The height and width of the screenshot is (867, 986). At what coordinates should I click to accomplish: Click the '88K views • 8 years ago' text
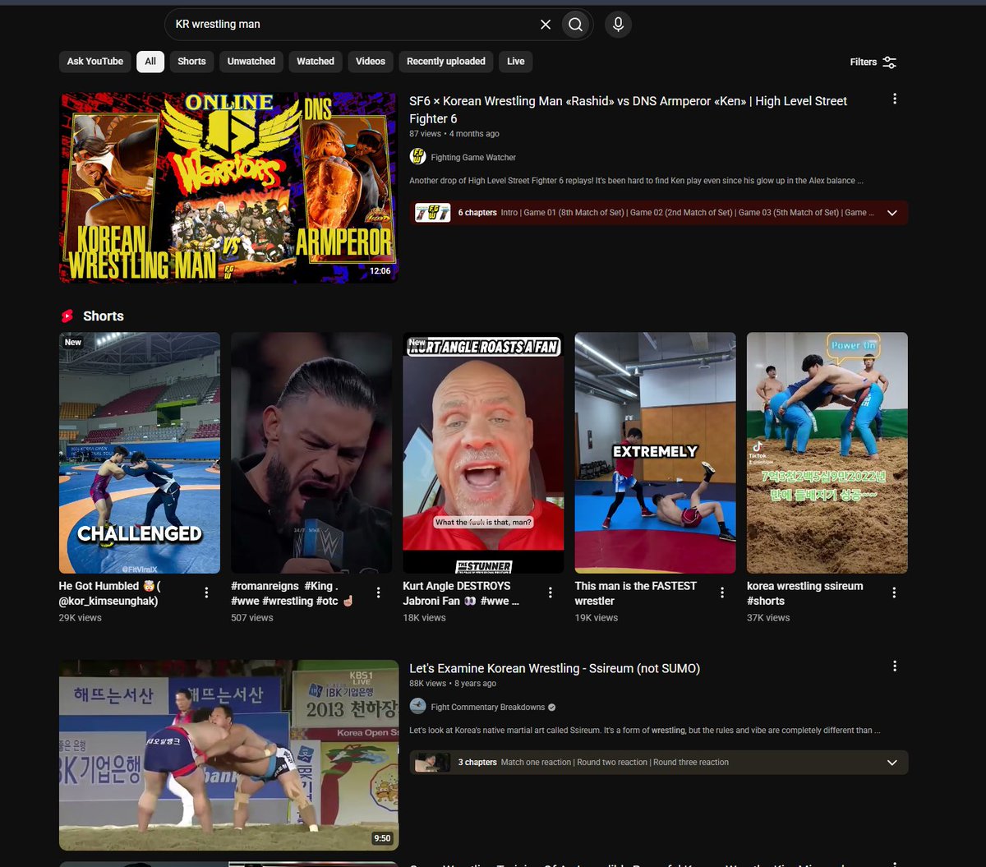(x=453, y=684)
